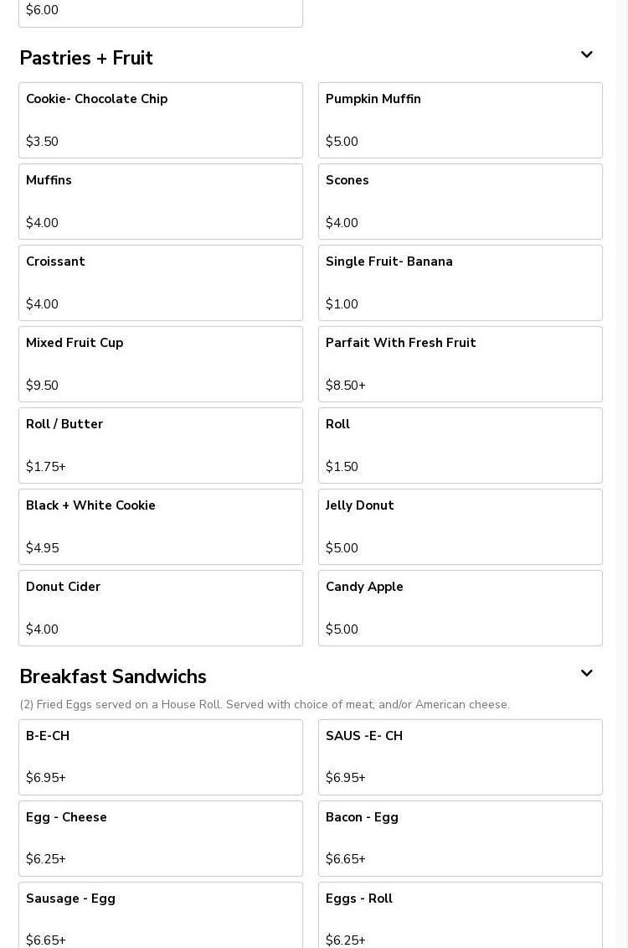Choose the Muffins item card

(161, 201)
